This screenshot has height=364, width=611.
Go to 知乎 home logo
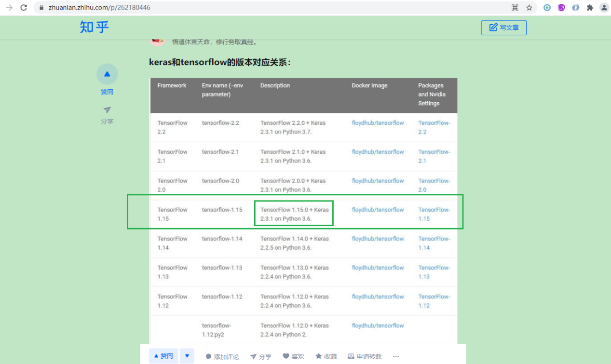tap(95, 27)
